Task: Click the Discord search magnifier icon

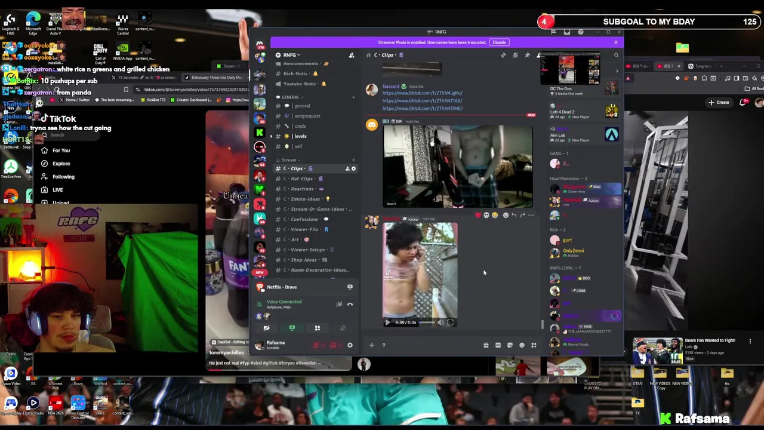Action: coord(616,55)
